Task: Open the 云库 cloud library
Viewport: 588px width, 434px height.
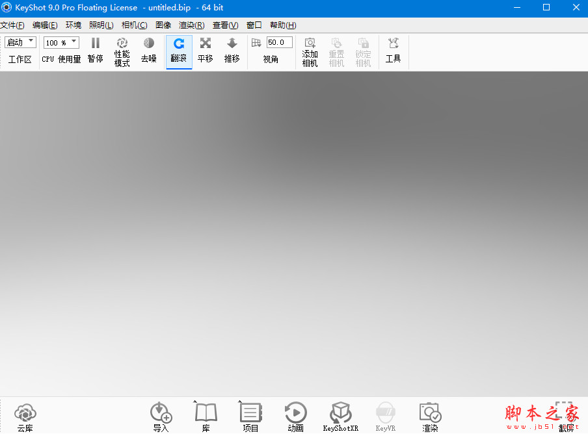Action: [x=25, y=415]
